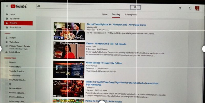Switch to the Subscriptions tab
Screen dimensions: 205x103
tap(131, 15)
